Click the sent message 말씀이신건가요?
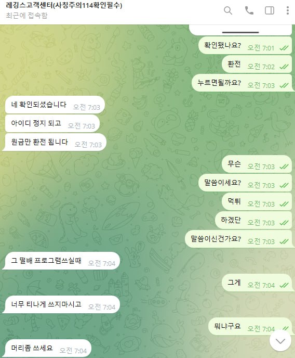Image resolution: width=295 pixels, height=358 pixels. [238, 239]
